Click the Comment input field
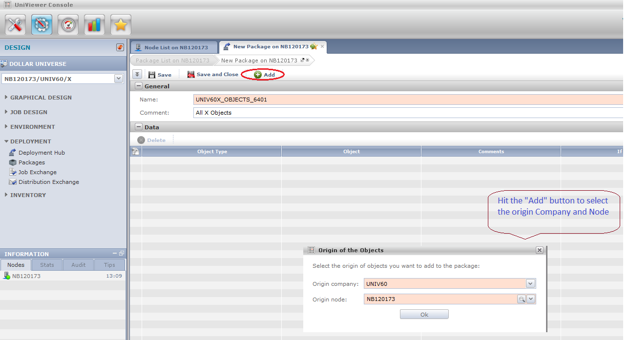Image resolution: width=628 pixels, height=340 pixels. pyautogui.click(x=408, y=113)
